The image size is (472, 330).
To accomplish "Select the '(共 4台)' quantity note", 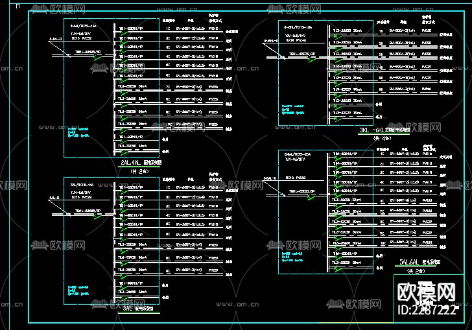I will tap(382, 138).
